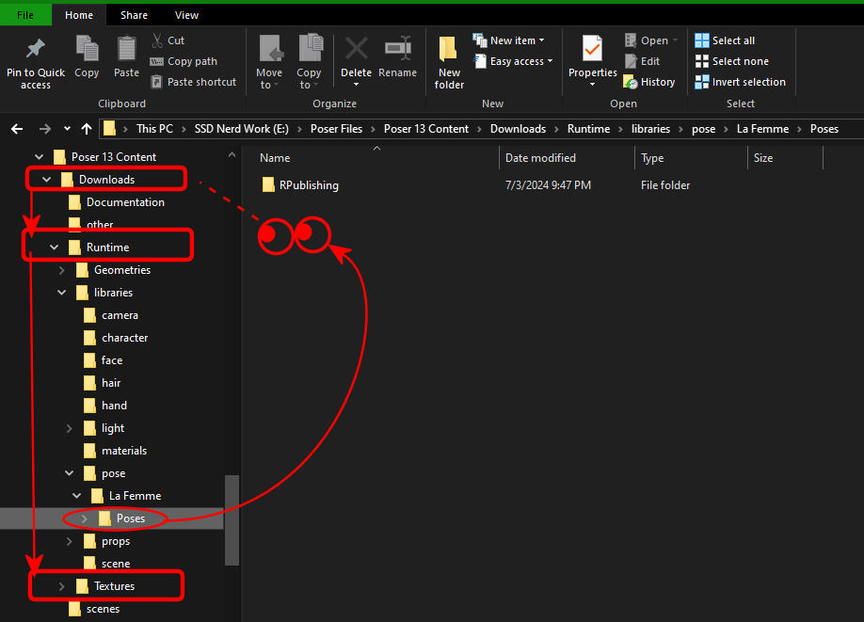Click Invert selection in ribbon
This screenshot has width=864, height=622.
[740, 82]
